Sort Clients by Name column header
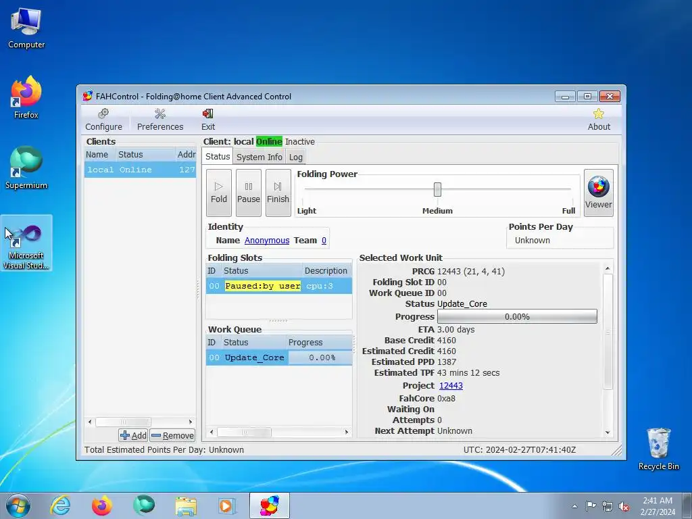The height and width of the screenshot is (519, 692). (x=99, y=155)
